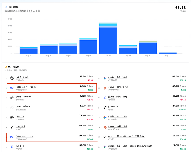Open the gpt-5.5 model link

[x=19, y=116]
